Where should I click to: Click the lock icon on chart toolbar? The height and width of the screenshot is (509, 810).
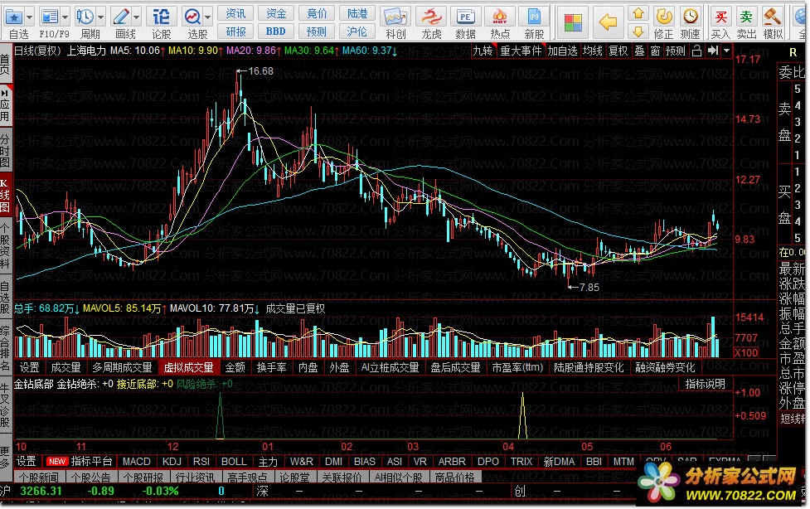(x=697, y=51)
